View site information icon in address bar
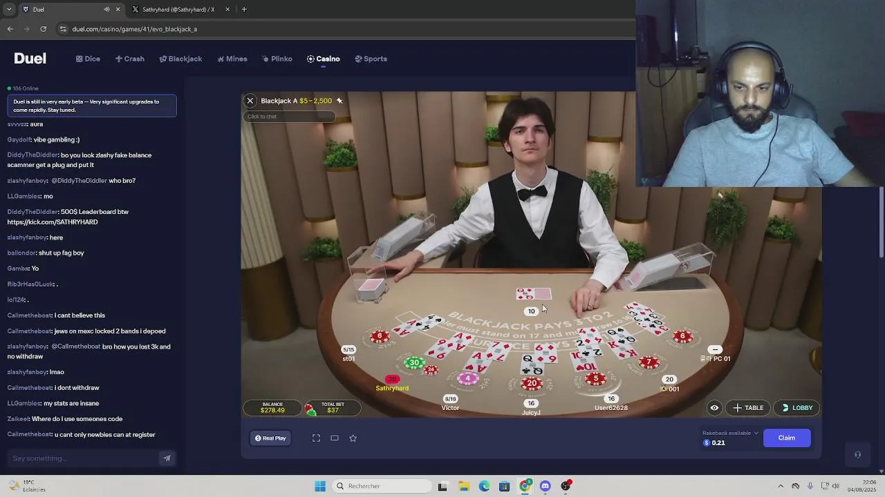This screenshot has height=497, width=885. [63, 29]
